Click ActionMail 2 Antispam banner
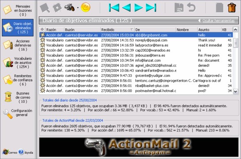The height and width of the screenshot is (159, 241). click(x=139, y=147)
